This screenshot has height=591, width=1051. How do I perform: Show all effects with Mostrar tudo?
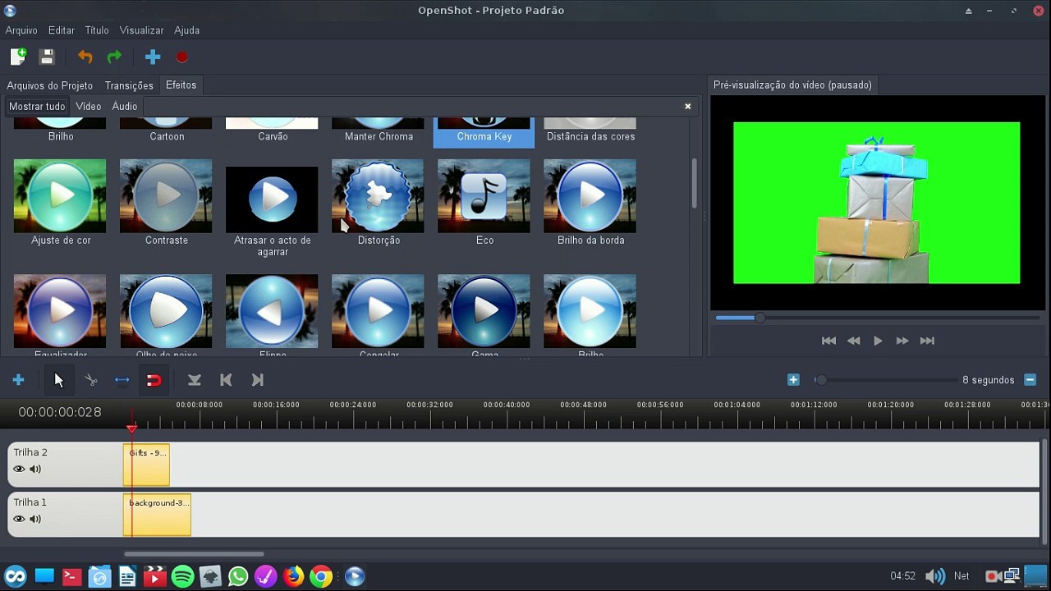coord(37,107)
